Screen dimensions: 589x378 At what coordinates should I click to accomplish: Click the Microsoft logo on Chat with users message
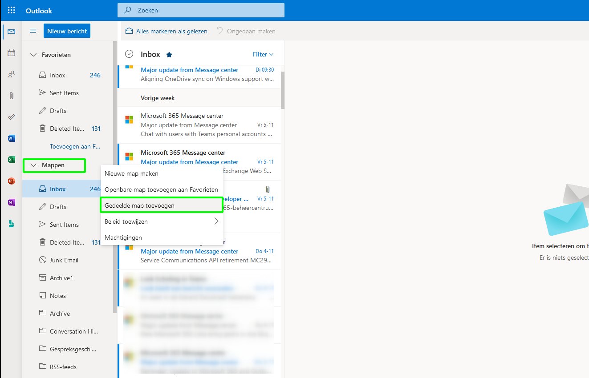[x=129, y=120]
